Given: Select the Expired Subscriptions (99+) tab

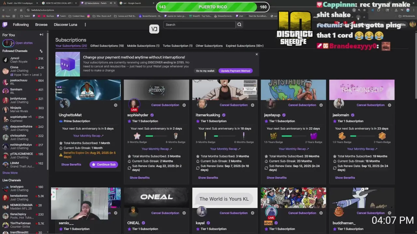Looking at the screenshot, I should pyautogui.click(x=245, y=46).
